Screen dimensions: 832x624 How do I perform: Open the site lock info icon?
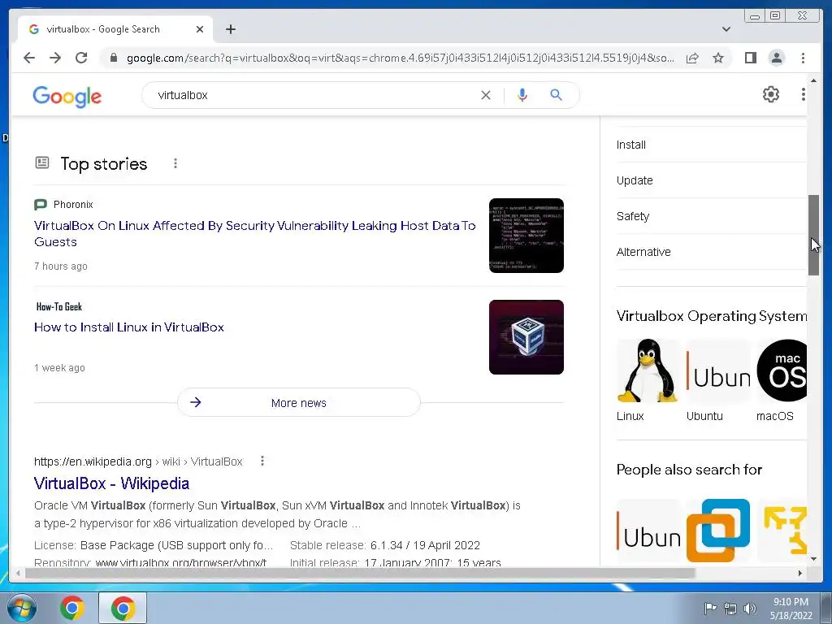click(x=113, y=58)
